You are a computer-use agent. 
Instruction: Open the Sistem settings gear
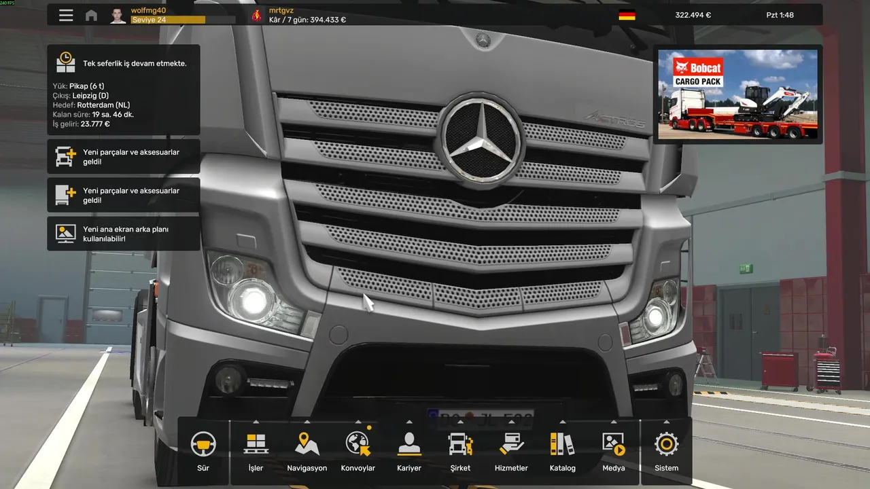pyautogui.click(x=667, y=452)
